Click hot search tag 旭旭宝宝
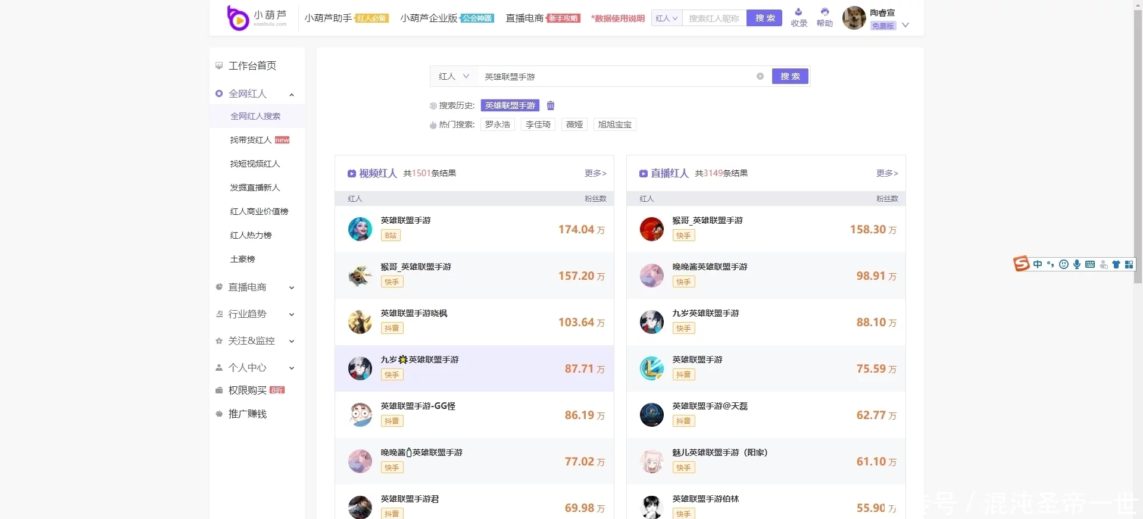Image resolution: width=1143 pixels, height=519 pixels. (x=615, y=124)
